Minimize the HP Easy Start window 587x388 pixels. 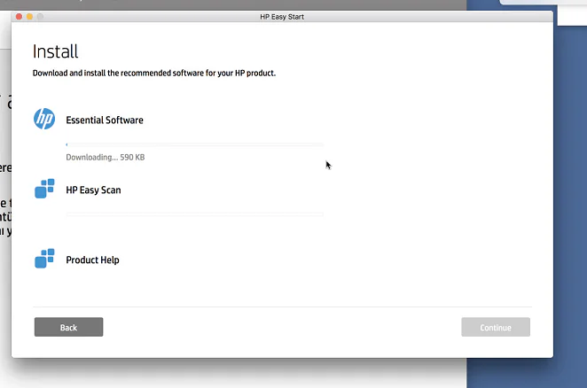29,17
